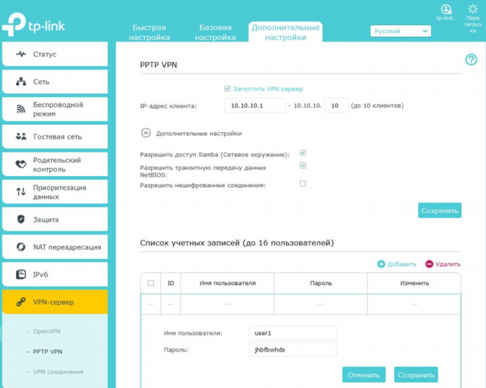Image resolution: width=486 pixels, height=388 pixels.
Task: Open the tp-link cloud account icon
Action: [446, 9]
